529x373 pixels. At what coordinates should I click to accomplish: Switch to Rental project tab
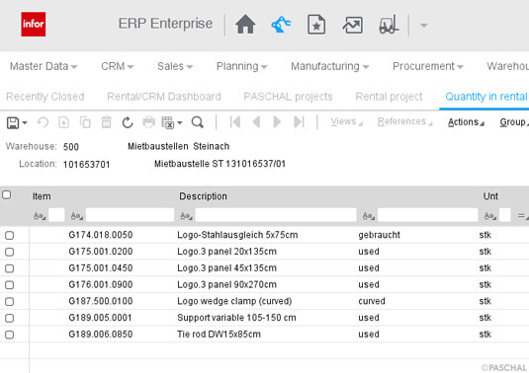[389, 97]
